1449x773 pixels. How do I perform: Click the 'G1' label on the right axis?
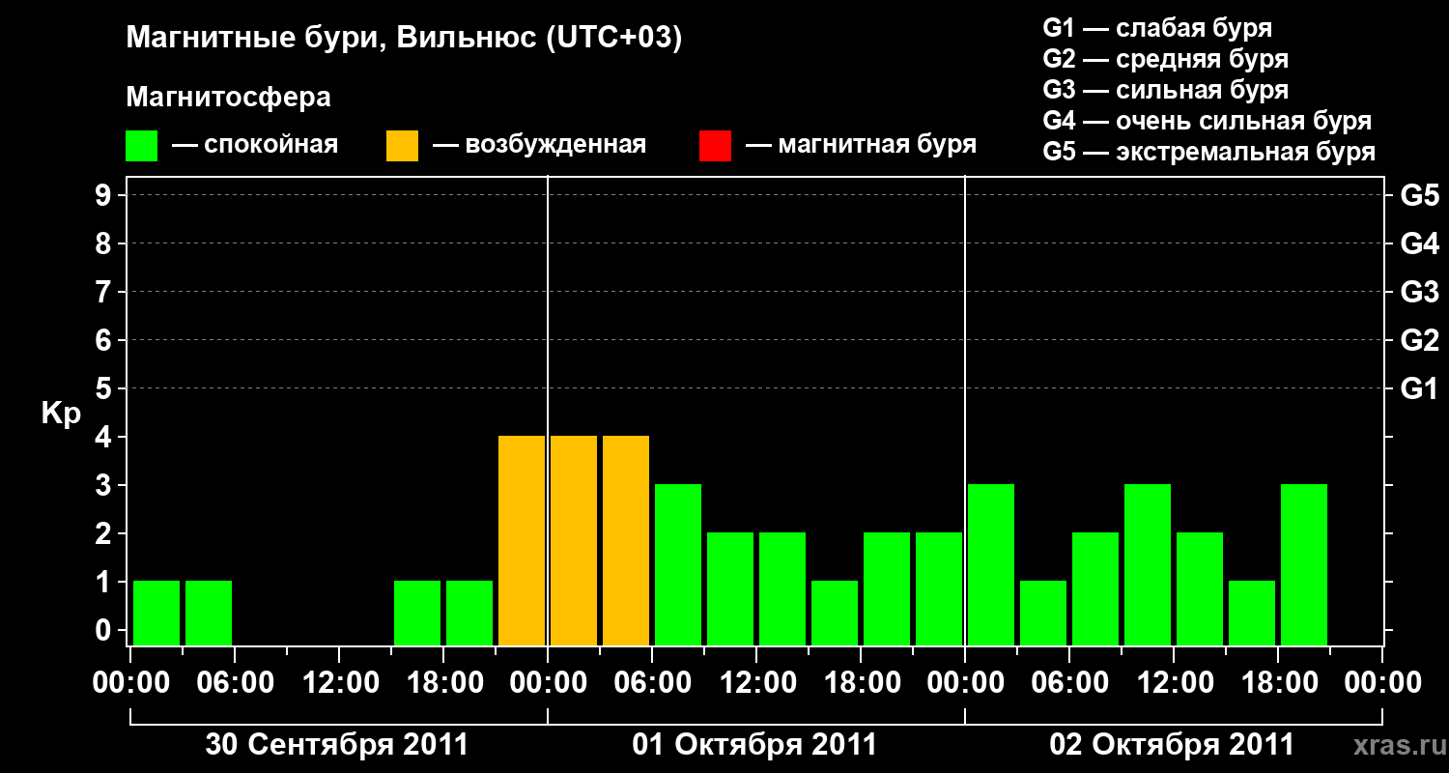(x=1419, y=388)
